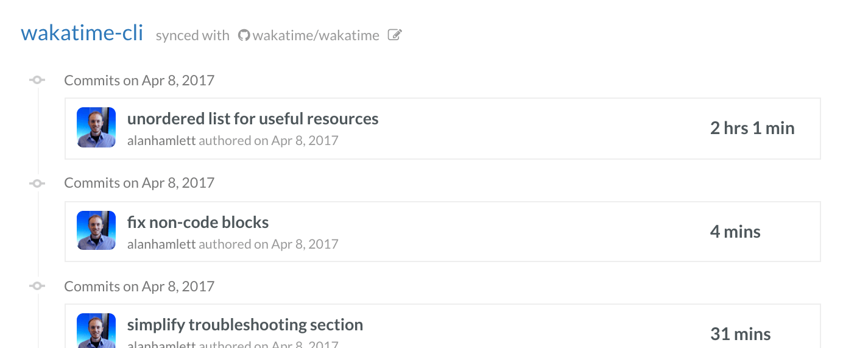
Task: Click the first 'Commits on Apr 8, 2017' heading
Action: click(139, 80)
